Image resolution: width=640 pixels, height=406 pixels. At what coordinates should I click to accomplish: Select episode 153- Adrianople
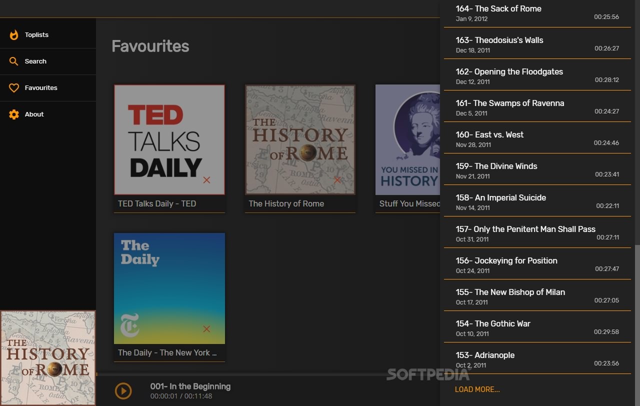537,358
